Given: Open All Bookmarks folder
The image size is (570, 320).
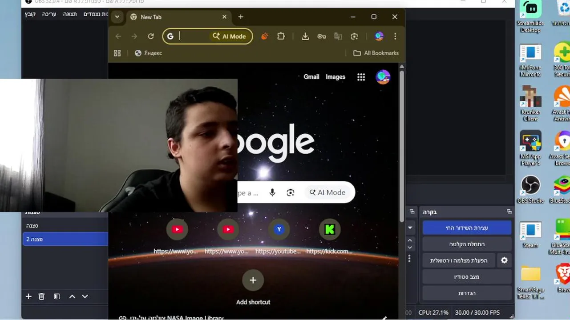Looking at the screenshot, I should 376,53.
